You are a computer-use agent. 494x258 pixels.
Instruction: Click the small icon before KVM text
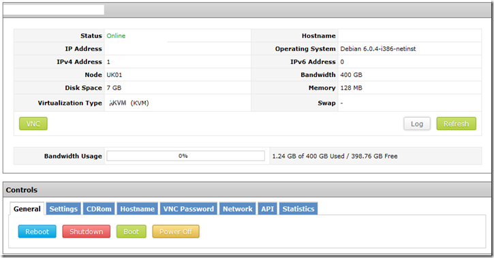coord(110,103)
